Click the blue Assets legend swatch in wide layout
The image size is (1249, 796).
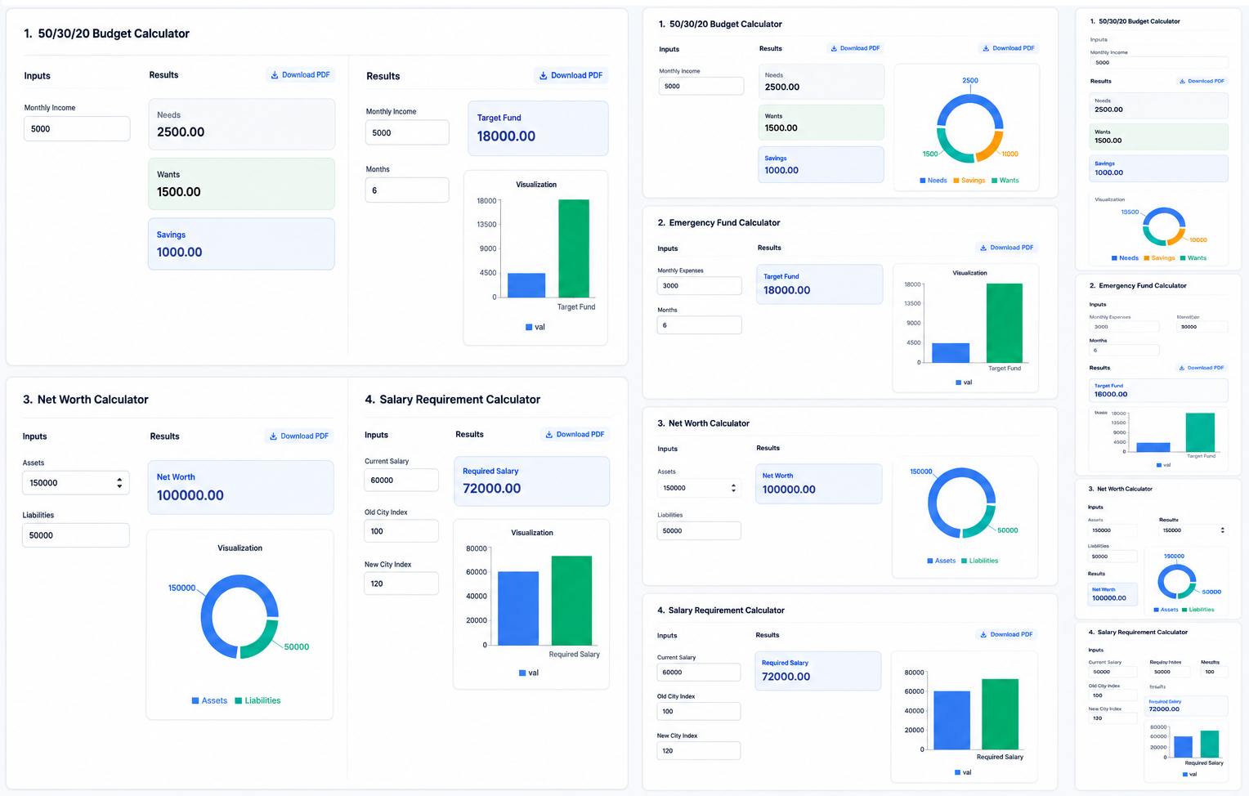point(195,700)
